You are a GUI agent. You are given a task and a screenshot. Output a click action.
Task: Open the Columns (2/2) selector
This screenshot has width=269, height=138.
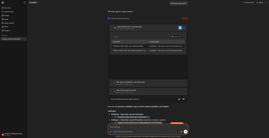[176, 37]
